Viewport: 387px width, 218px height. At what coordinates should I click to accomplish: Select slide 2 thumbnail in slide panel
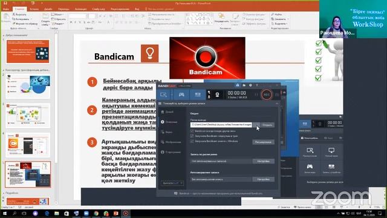pyautogui.click(x=28, y=87)
